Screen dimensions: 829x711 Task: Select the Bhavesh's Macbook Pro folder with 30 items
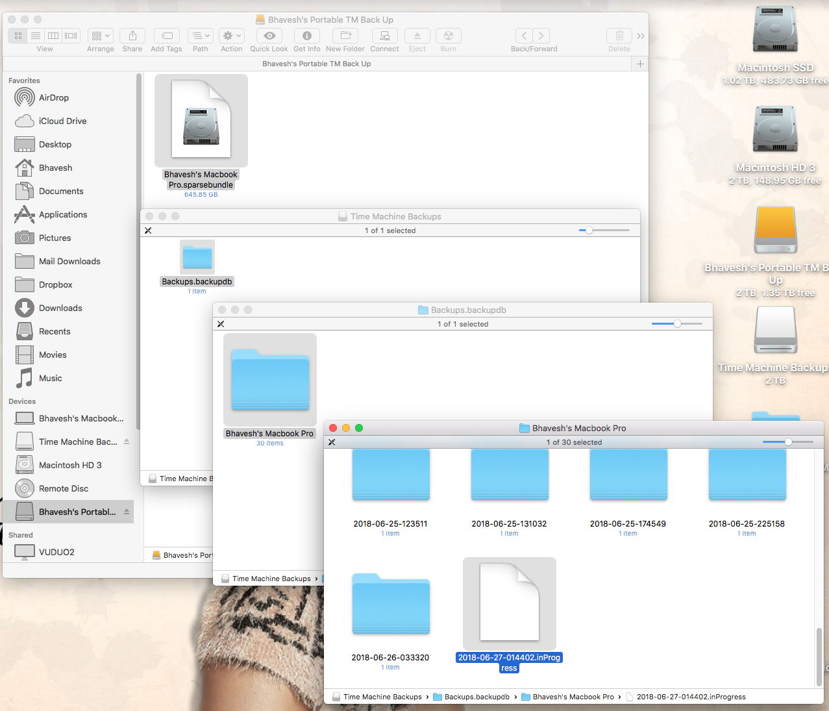click(x=270, y=380)
